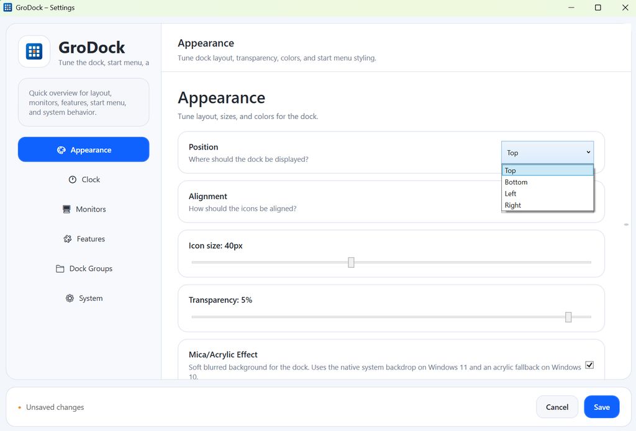The width and height of the screenshot is (636, 431).
Task: Cancel the settings changes
Action: [x=557, y=407]
